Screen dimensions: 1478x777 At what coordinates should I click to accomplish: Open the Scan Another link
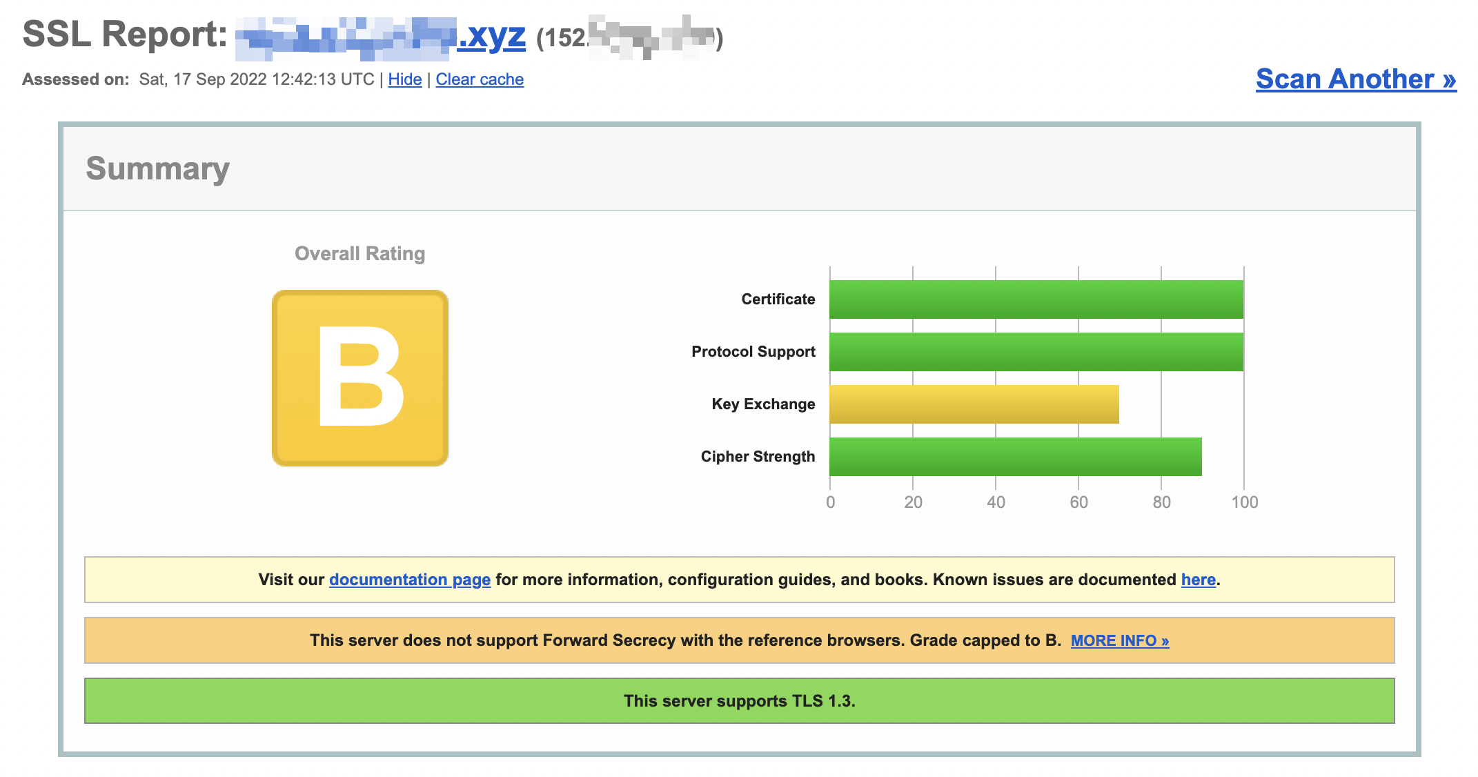click(1355, 79)
